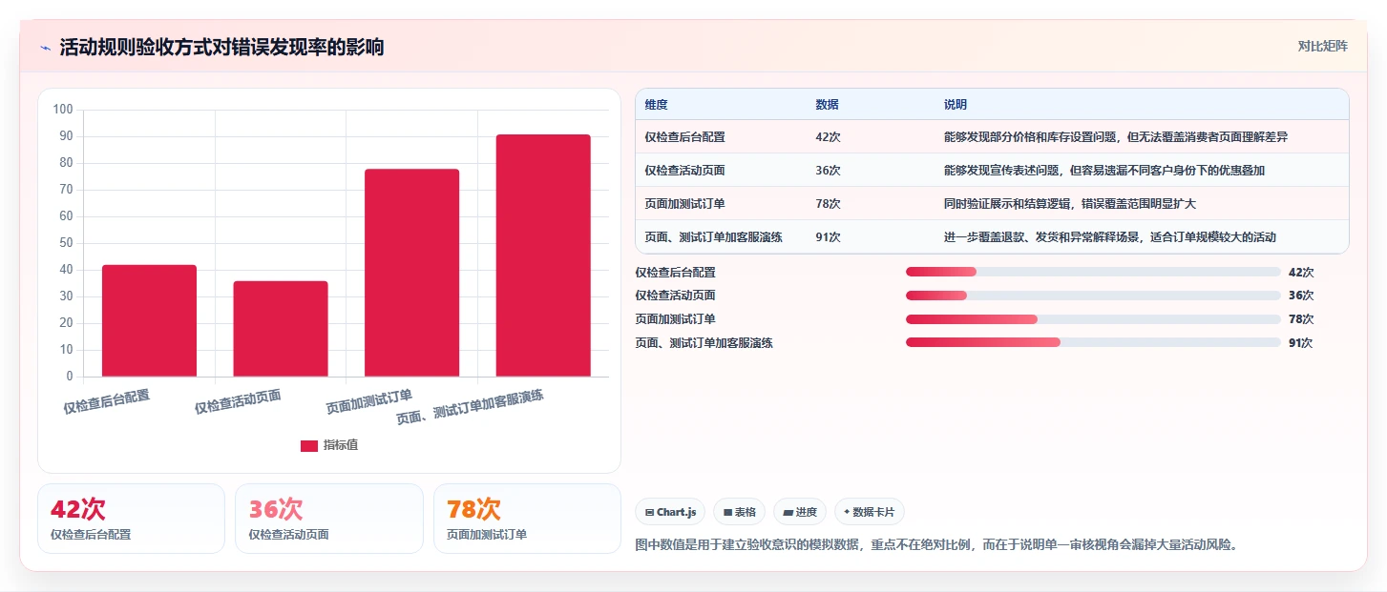Click the chart bar for 页面加测试订单

point(411,273)
